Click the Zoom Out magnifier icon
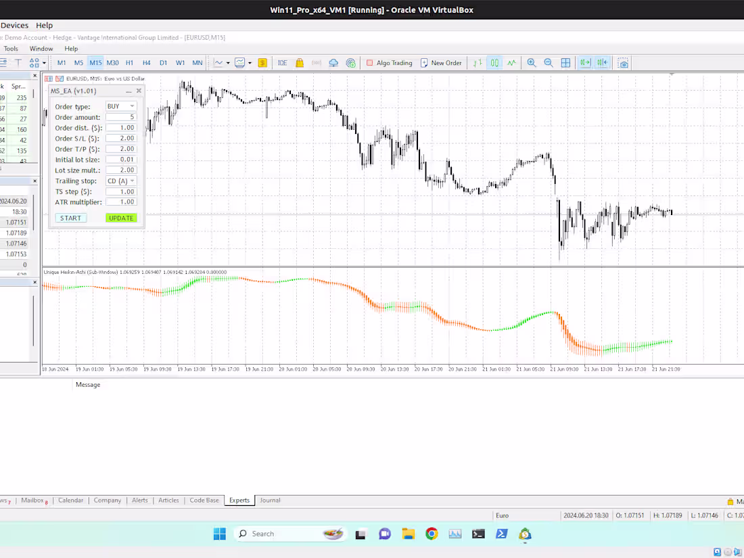 [548, 62]
